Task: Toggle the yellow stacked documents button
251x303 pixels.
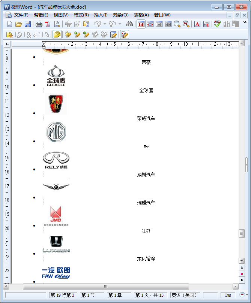Action: coord(57,35)
